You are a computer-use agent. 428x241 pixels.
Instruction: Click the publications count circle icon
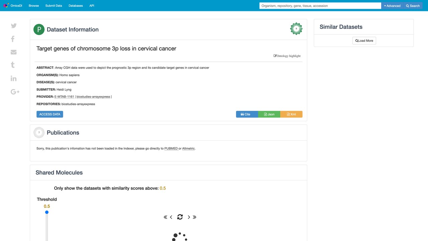point(39,133)
